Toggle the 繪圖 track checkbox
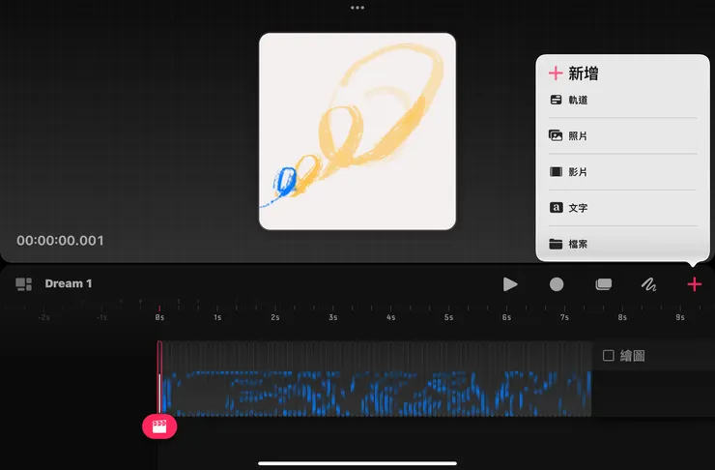 coord(609,356)
